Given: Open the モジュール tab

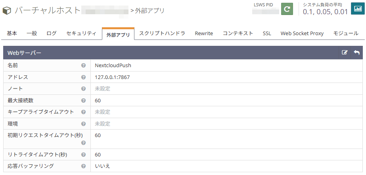Looking at the screenshot, I should (346, 34).
